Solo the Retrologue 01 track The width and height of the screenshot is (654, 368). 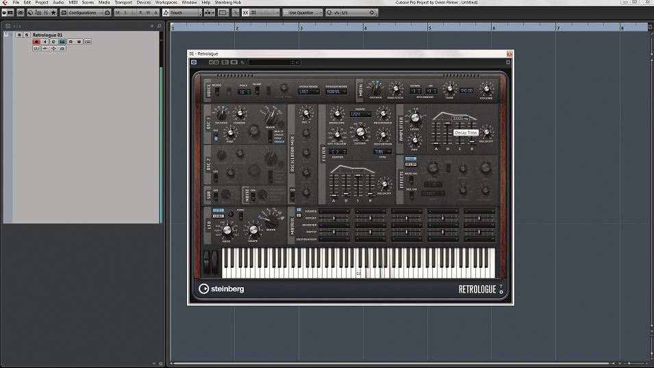pos(26,35)
